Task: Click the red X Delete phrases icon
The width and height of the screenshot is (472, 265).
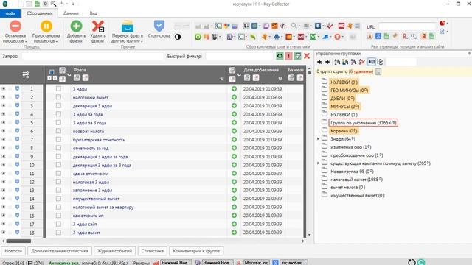Action: 98,26
